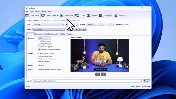The image size is (176, 99).
Task: Open the File menu
Action: point(27,12)
